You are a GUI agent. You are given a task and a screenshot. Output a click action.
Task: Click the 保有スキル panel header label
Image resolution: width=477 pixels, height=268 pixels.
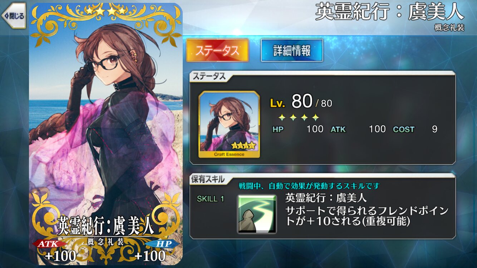point(209,179)
